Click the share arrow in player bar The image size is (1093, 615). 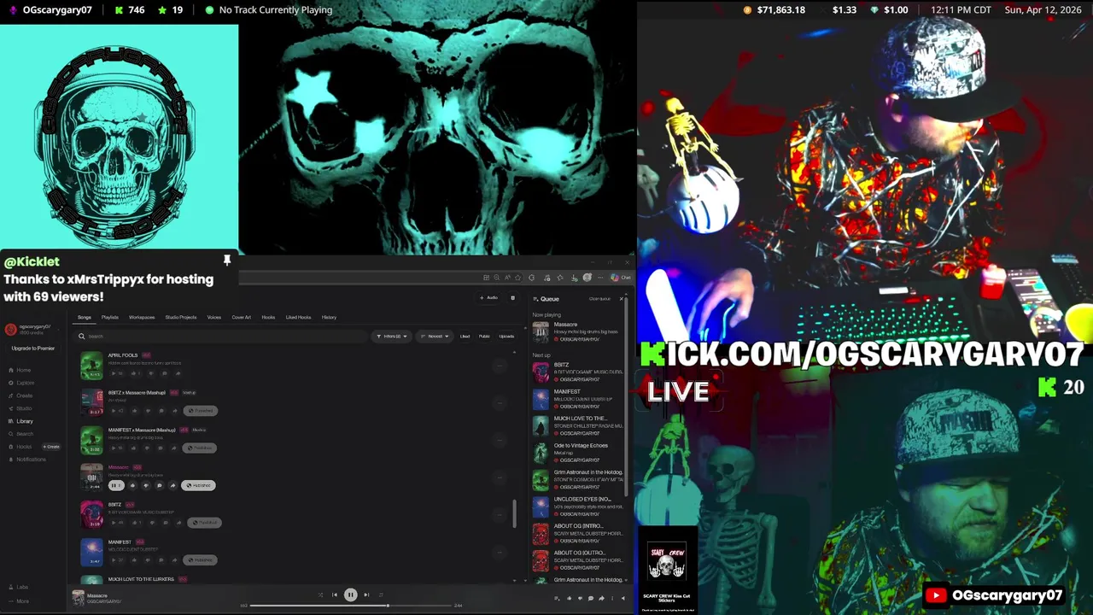click(x=601, y=598)
